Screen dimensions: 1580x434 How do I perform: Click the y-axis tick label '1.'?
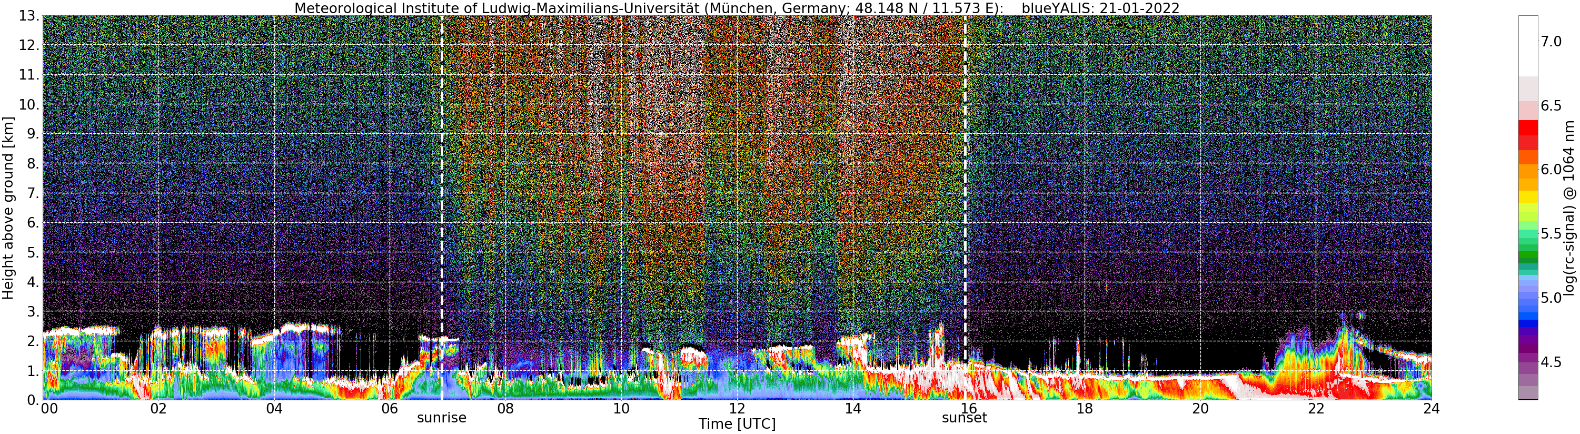(33, 371)
